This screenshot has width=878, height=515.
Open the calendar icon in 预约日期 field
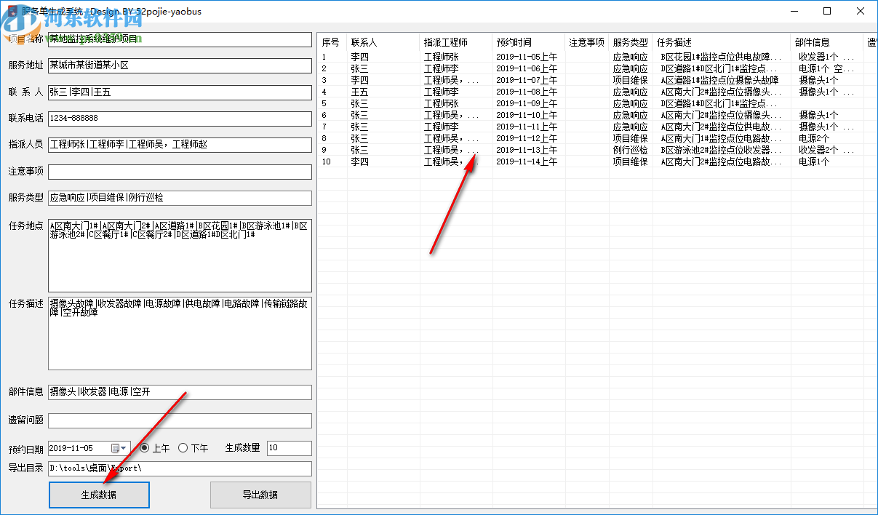[x=114, y=448]
